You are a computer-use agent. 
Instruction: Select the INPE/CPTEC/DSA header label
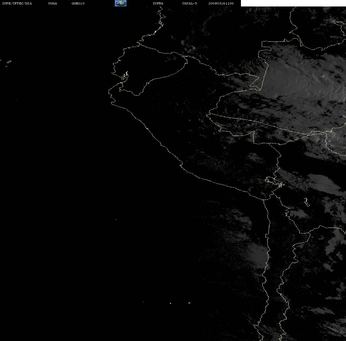click(17, 3)
